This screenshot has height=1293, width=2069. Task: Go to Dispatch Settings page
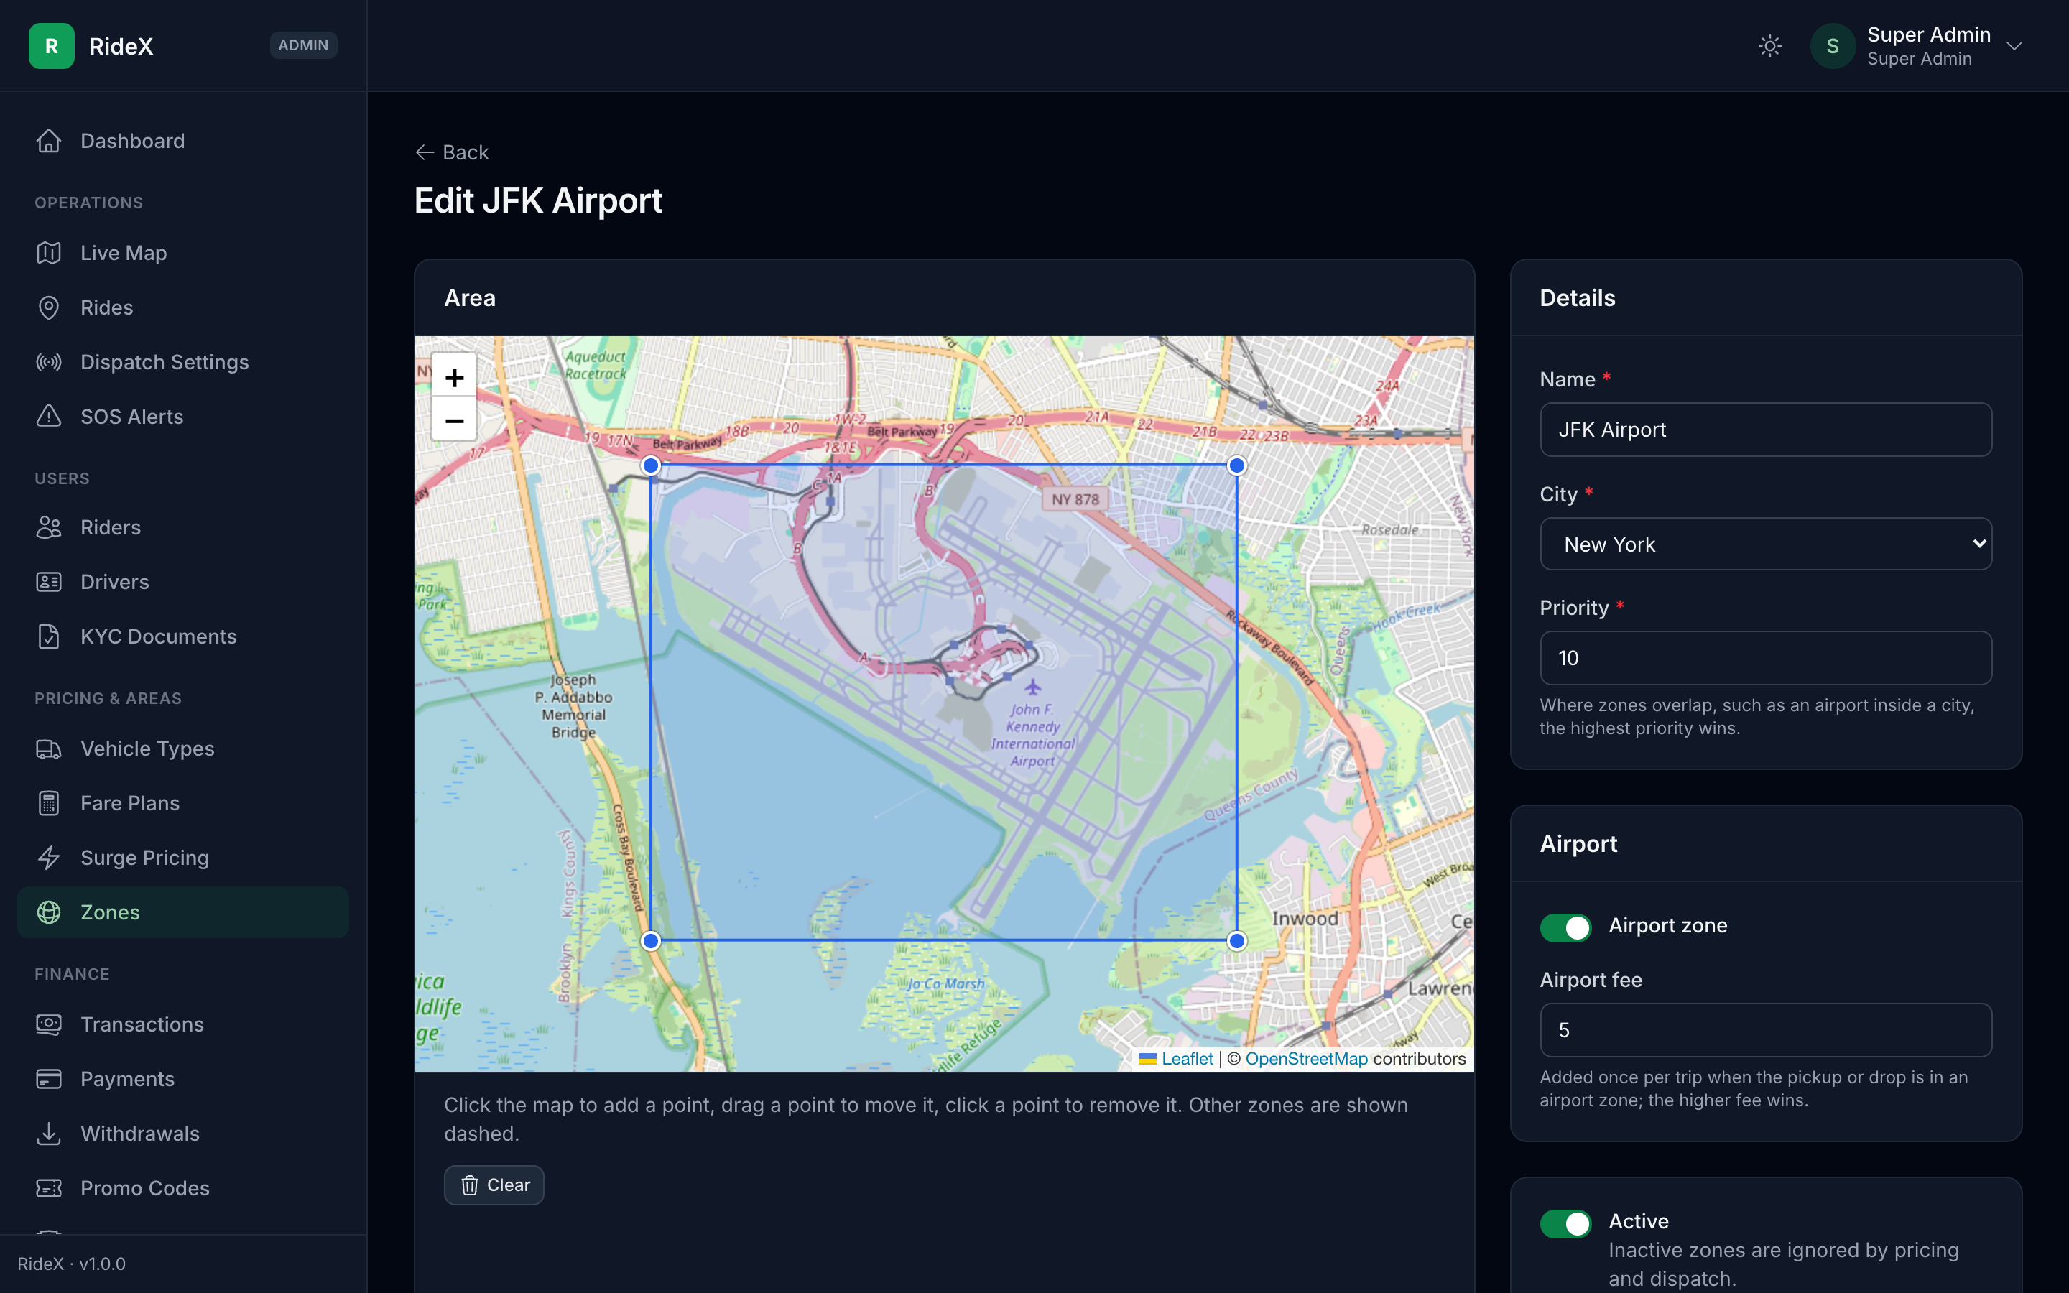pos(183,363)
